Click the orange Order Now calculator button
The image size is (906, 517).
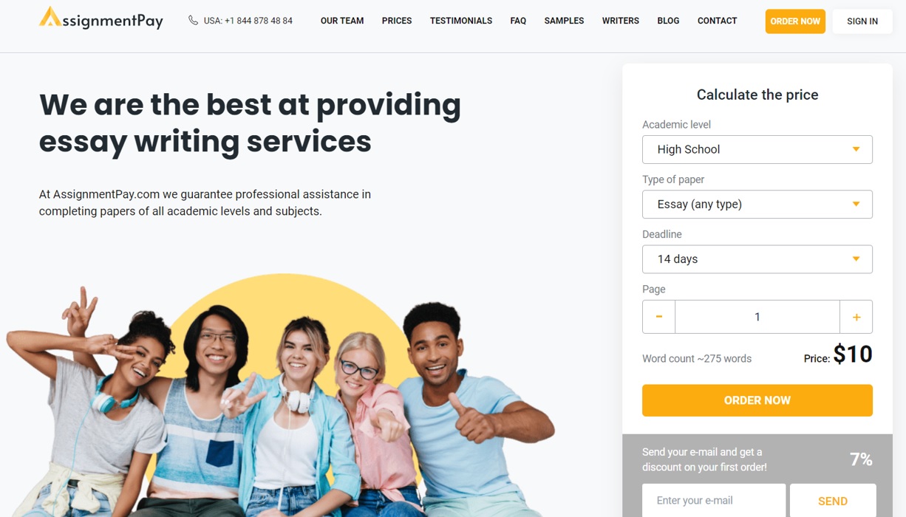757,400
